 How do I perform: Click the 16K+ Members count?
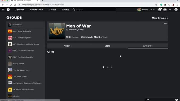(73, 37)
